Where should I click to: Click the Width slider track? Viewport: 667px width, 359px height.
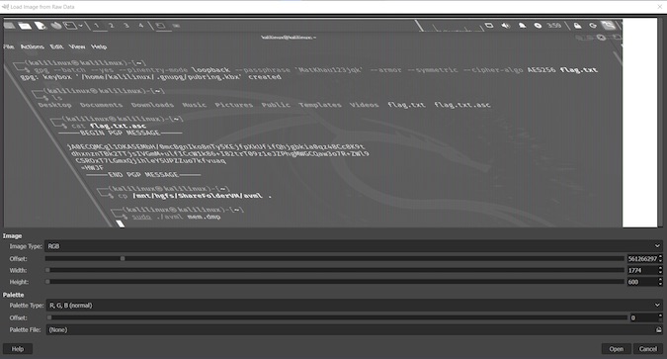334,270
